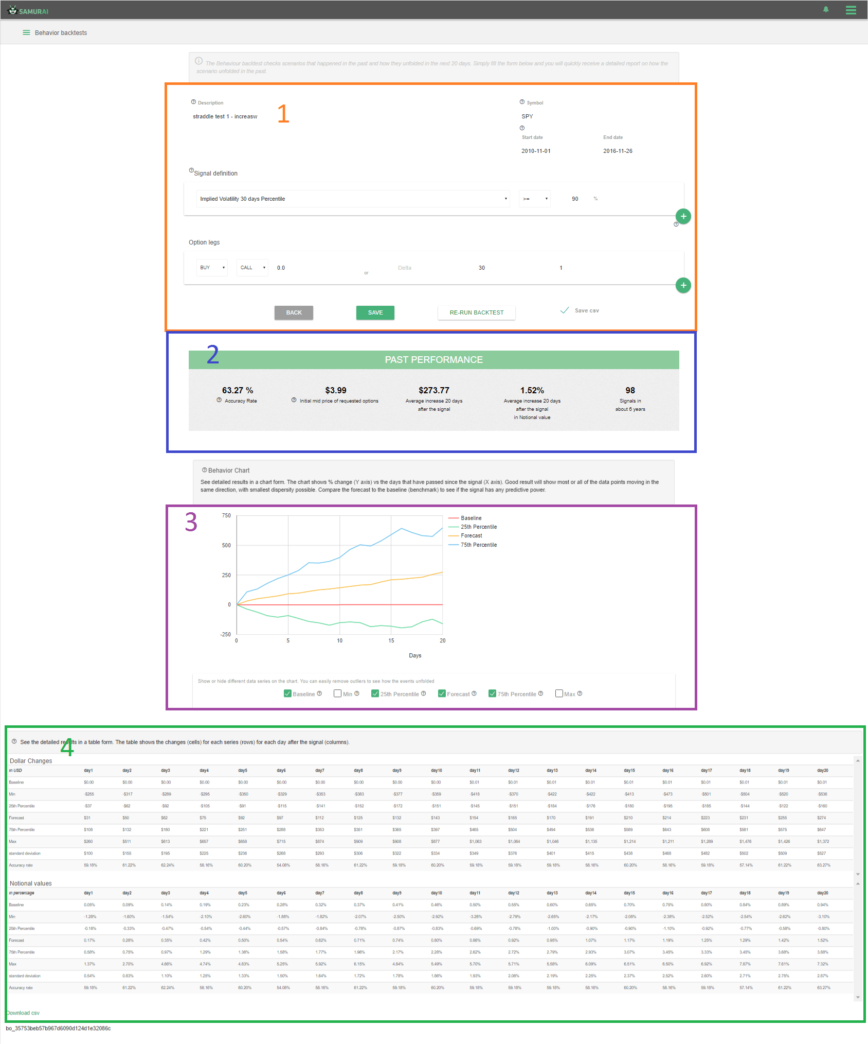Click the help icon next to Forecast checkbox
868x1044 pixels.
(x=474, y=693)
